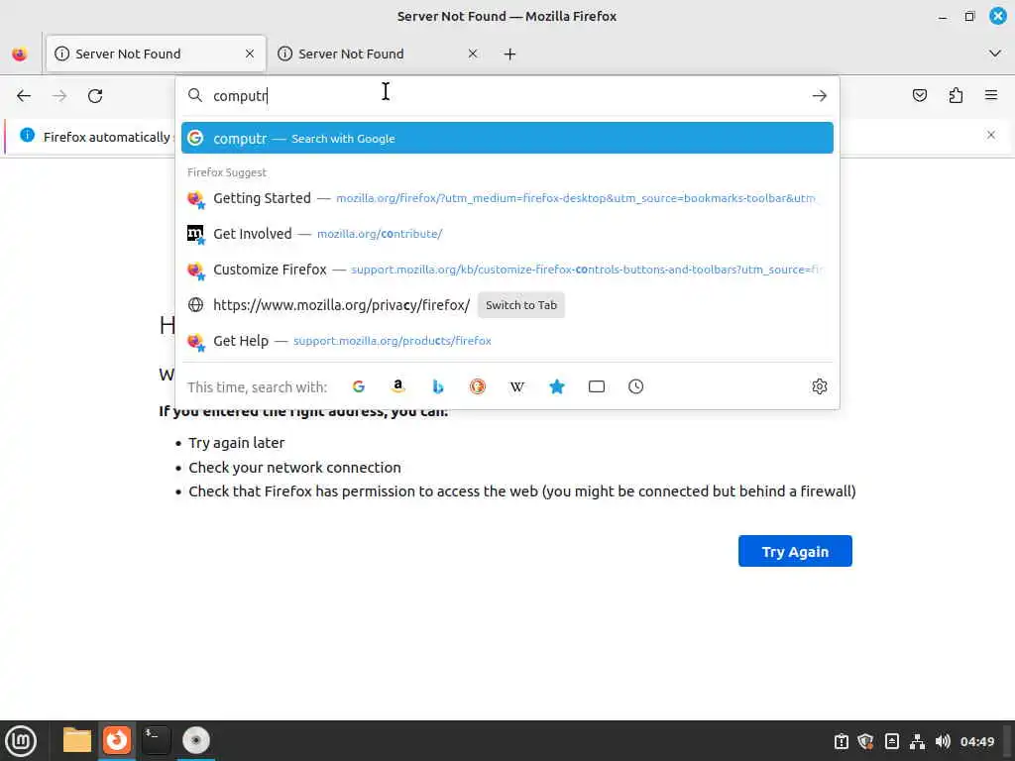Click Firefox icon in the taskbar
This screenshot has height=761, width=1015.
click(117, 740)
